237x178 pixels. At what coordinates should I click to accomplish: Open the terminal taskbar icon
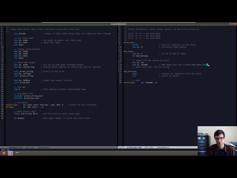pyautogui.click(x=17, y=153)
